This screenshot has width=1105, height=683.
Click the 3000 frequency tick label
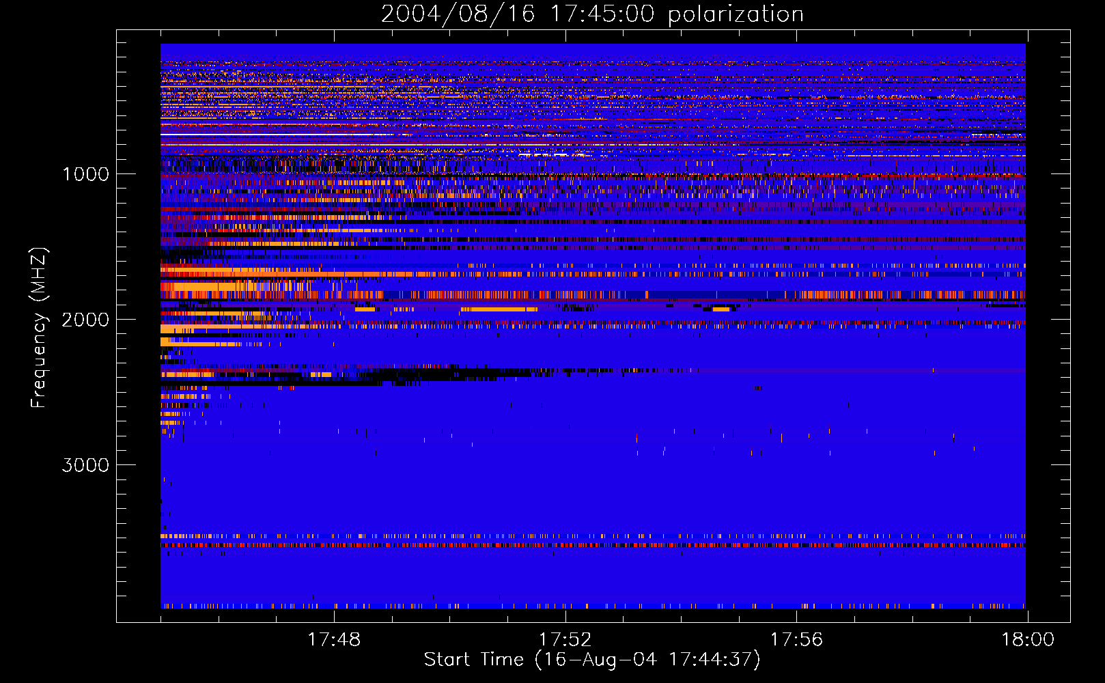click(x=85, y=465)
